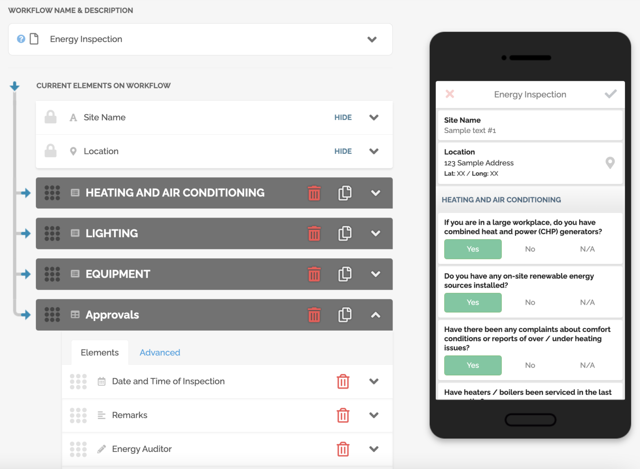Expand Date and Time of Inspection element
Screen dimensions: 640x469
tap(374, 381)
